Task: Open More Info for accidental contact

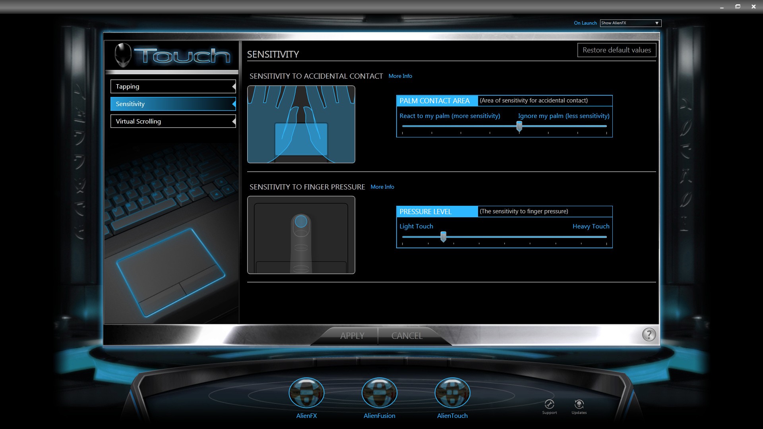Action: pyautogui.click(x=400, y=76)
